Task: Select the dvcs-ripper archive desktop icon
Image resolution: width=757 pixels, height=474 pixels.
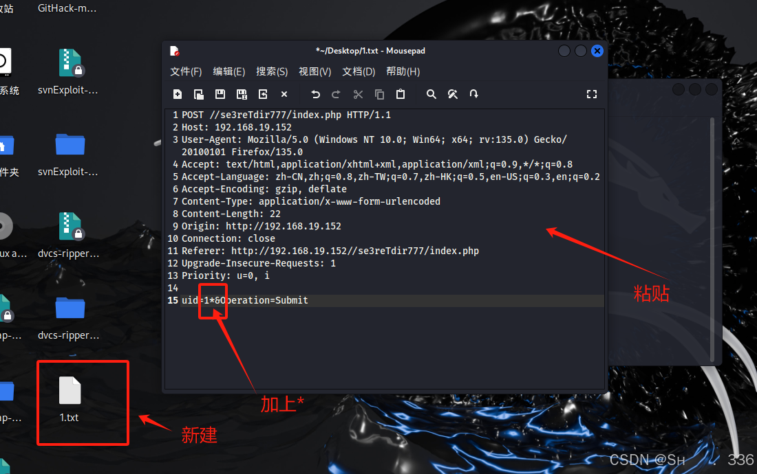Action: (x=70, y=227)
